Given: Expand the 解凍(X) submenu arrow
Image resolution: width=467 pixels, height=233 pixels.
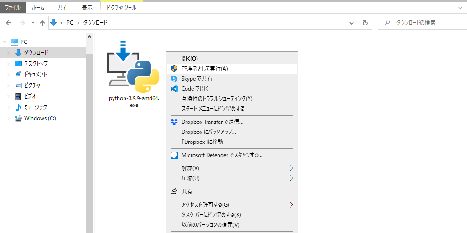Looking at the screenshot, I should click(x=291, y=168).
